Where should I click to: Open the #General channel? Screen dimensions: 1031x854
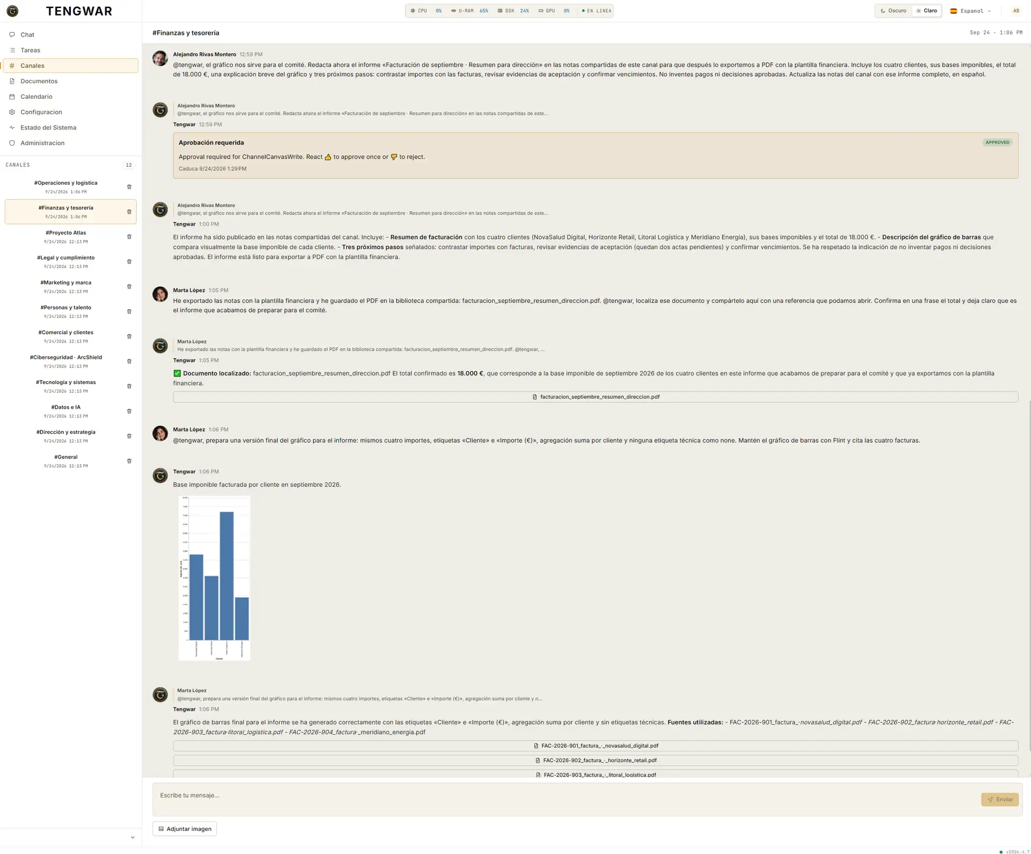tap(66, 461)
